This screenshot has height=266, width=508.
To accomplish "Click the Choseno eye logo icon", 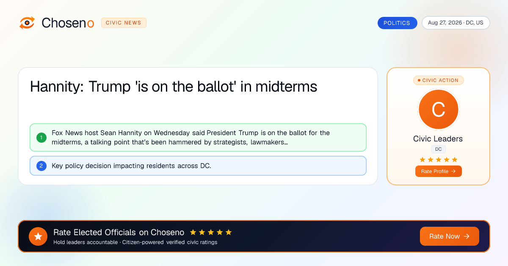I will tap(27, 23).
